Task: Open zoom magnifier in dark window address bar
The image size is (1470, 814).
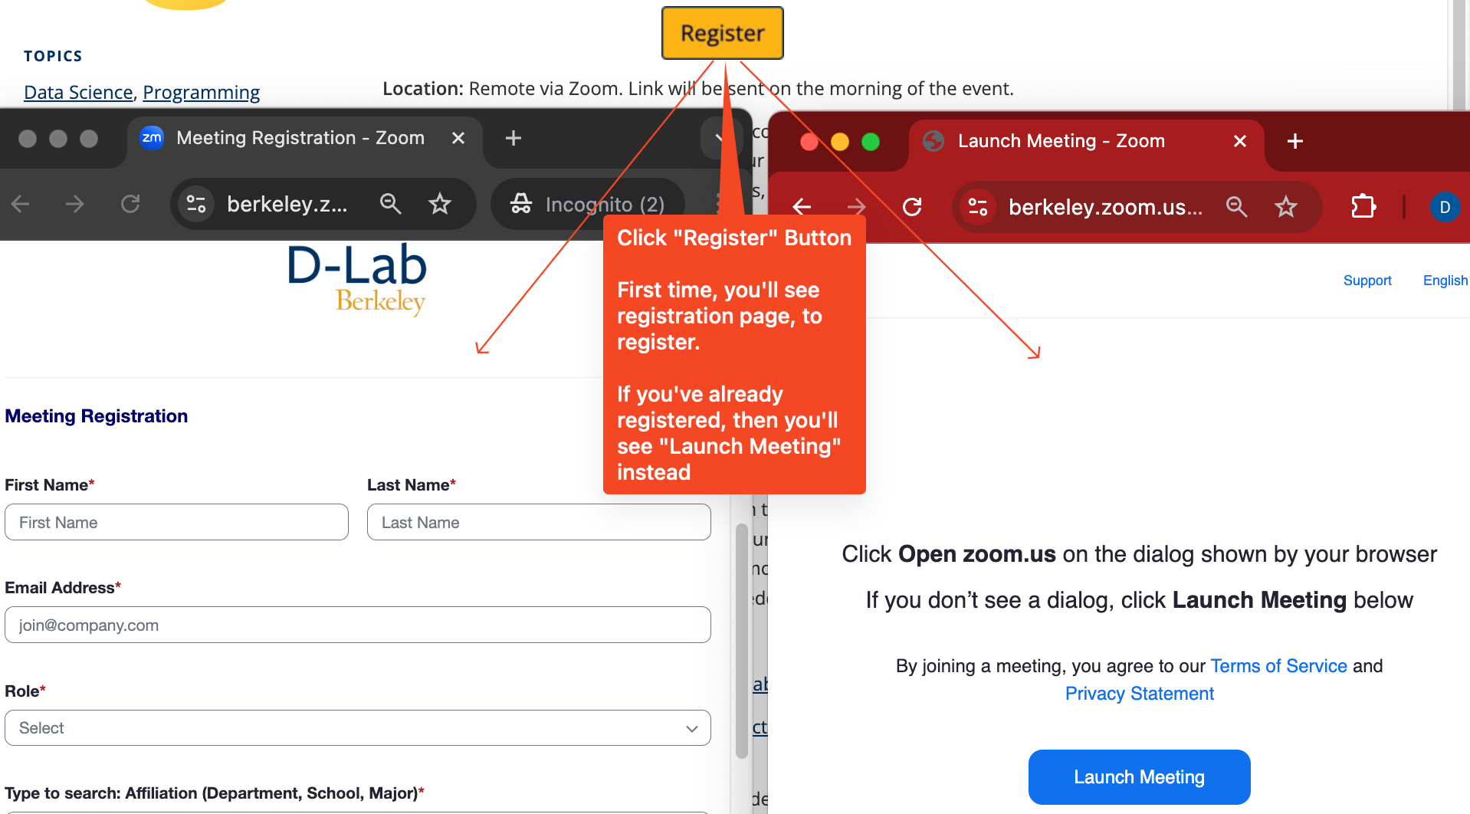Action: tap(391, 204)
